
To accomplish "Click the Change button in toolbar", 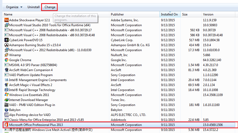I will pos(50,7).
